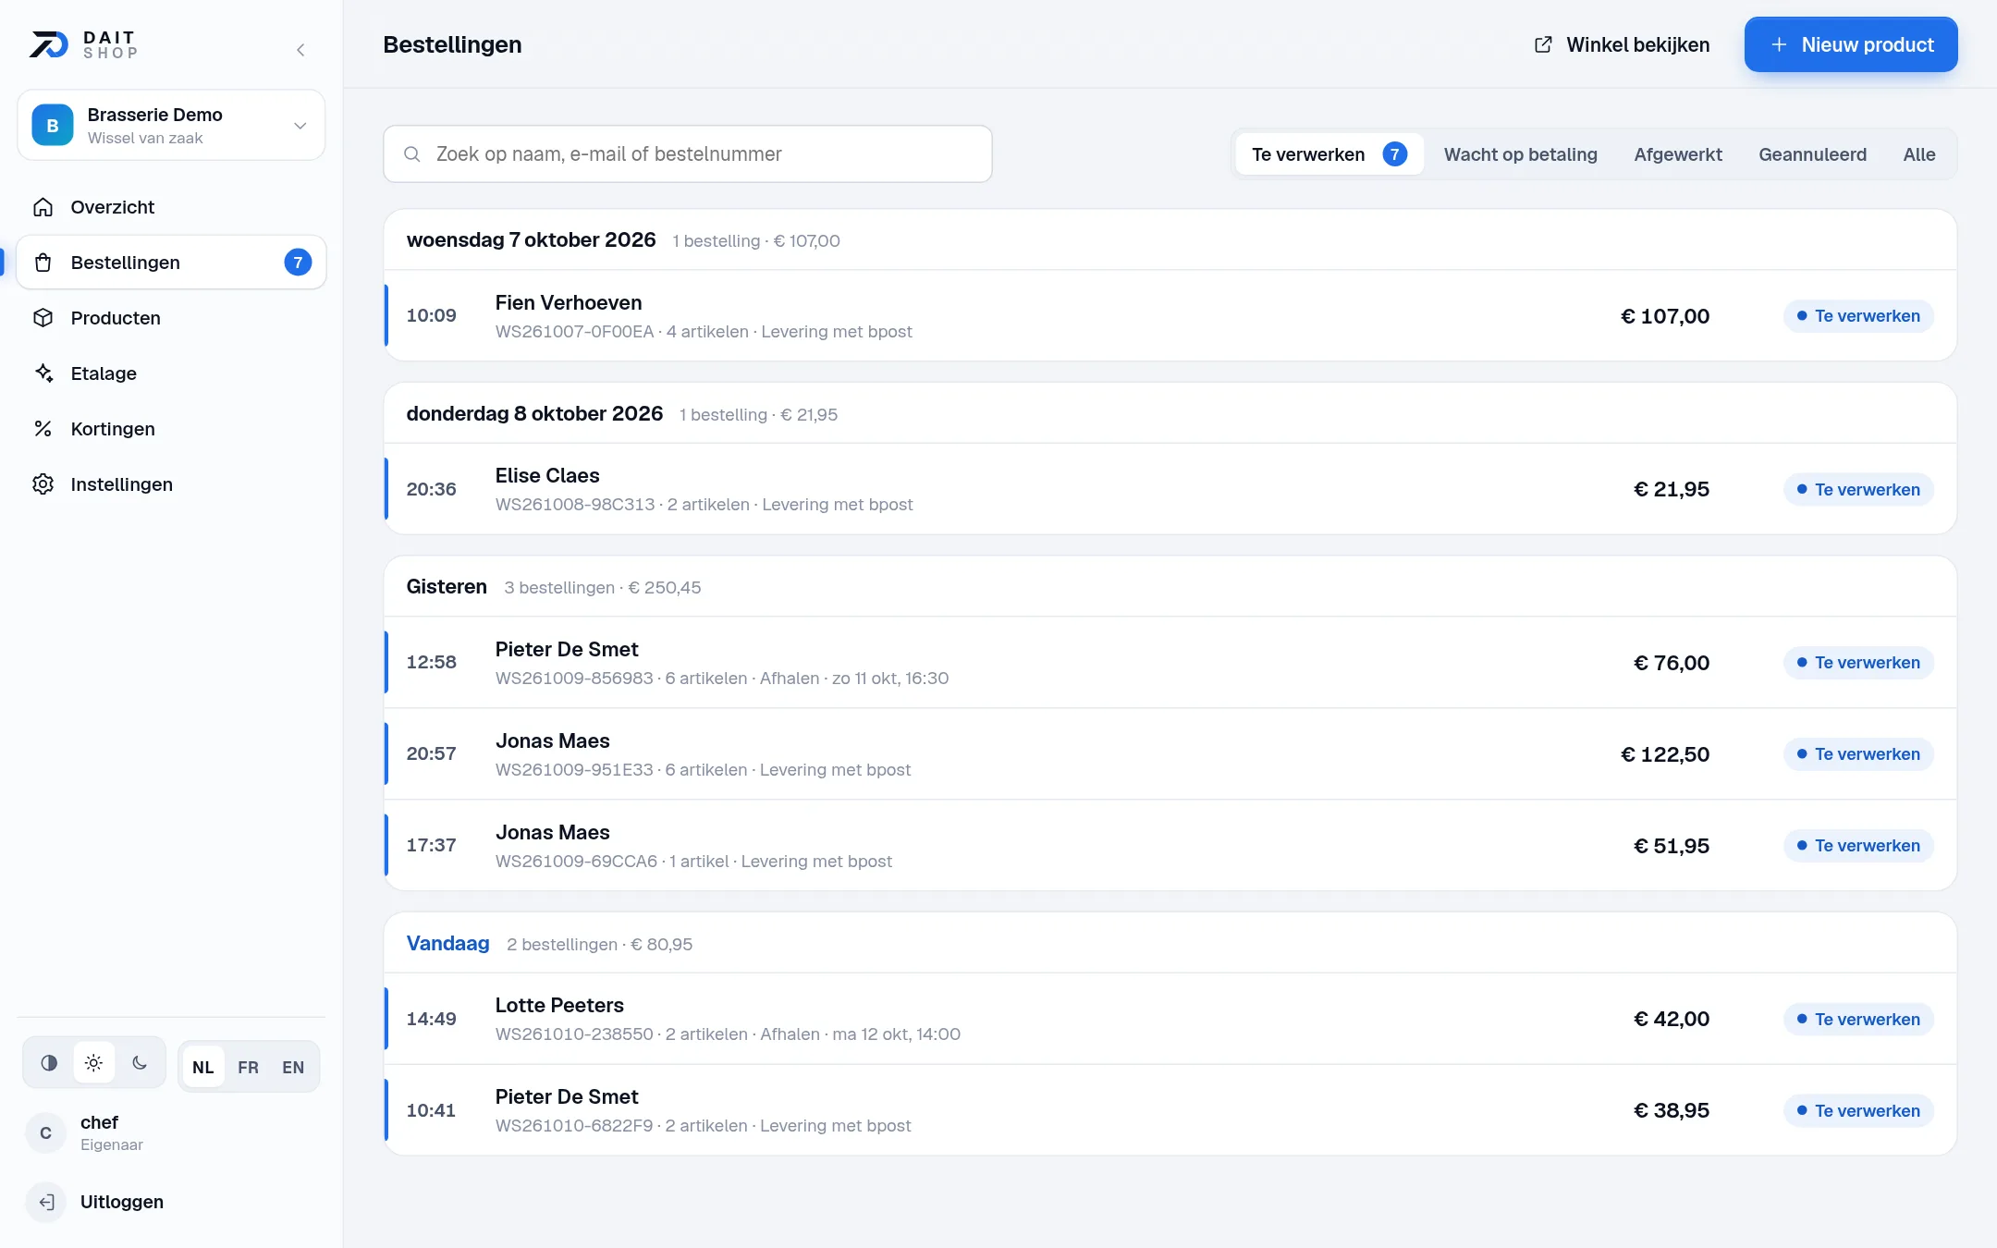Enable the auto contrast theme toggle
The height and width of the screenshot is (1248, 1997).
pos(49,1063)
